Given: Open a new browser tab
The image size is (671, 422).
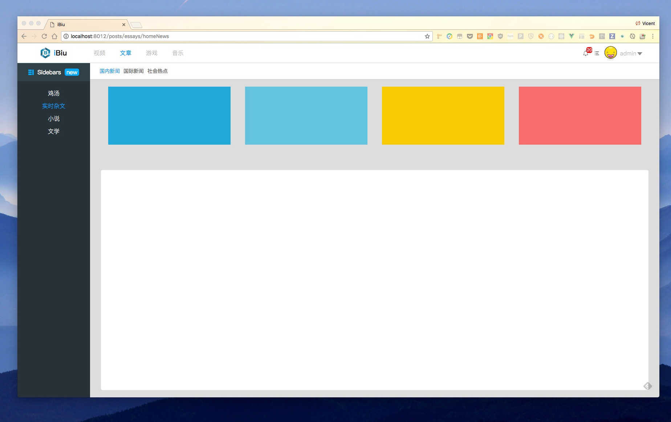Looking at the screenshot, I should 136,25.
